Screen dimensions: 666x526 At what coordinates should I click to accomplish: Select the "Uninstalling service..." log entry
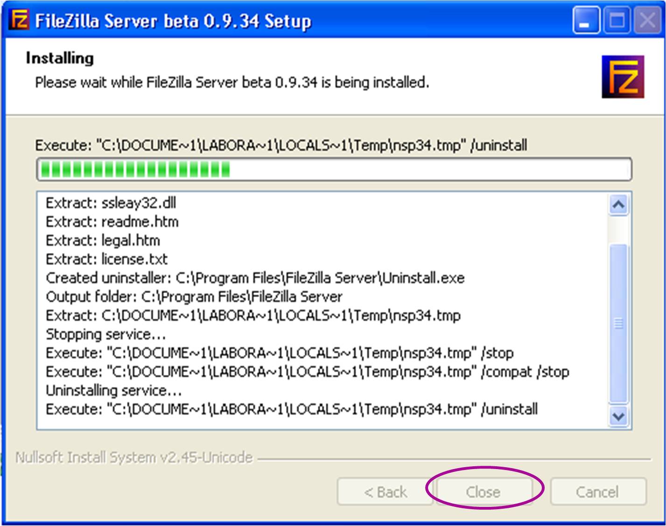(113, 390)
